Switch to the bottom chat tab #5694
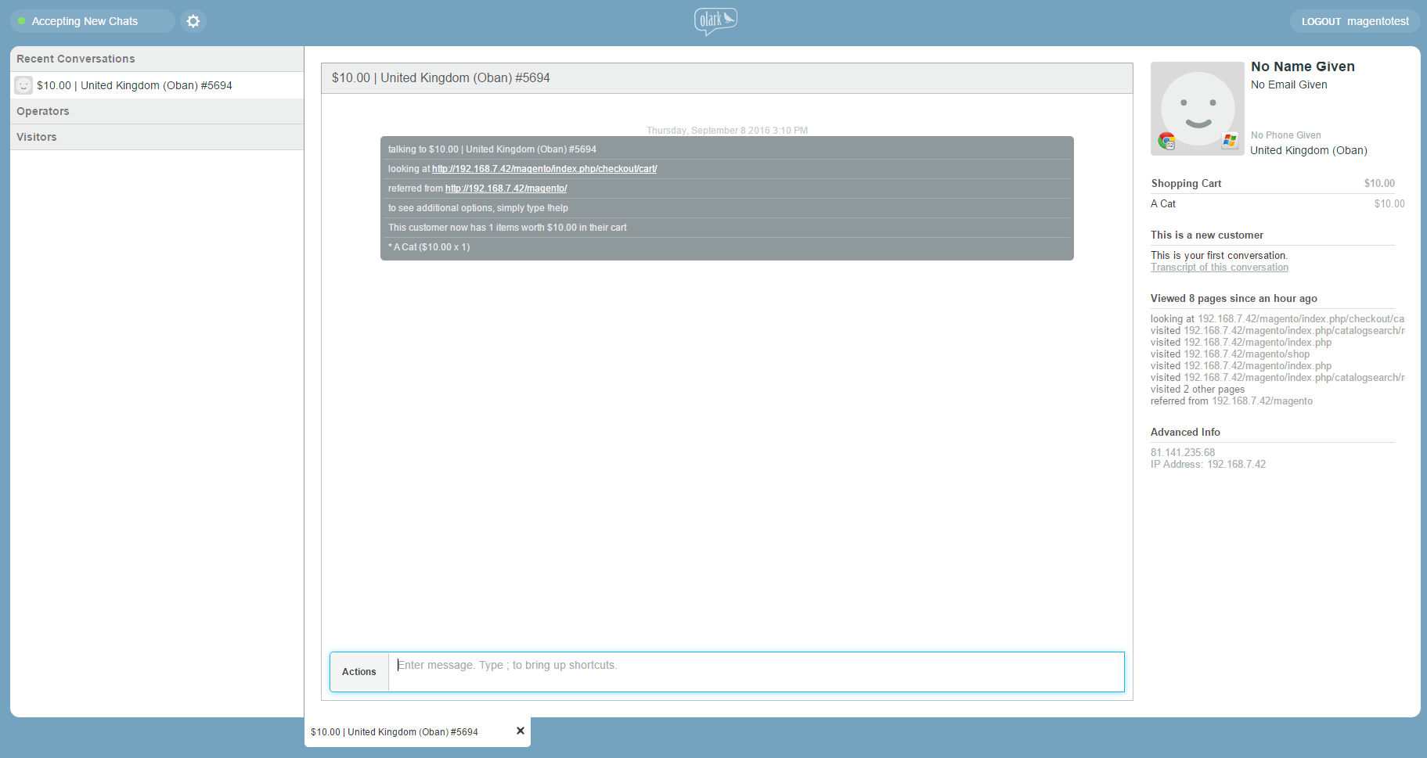The width and height of the screenshot is (1427, 758). pos(395,732)
